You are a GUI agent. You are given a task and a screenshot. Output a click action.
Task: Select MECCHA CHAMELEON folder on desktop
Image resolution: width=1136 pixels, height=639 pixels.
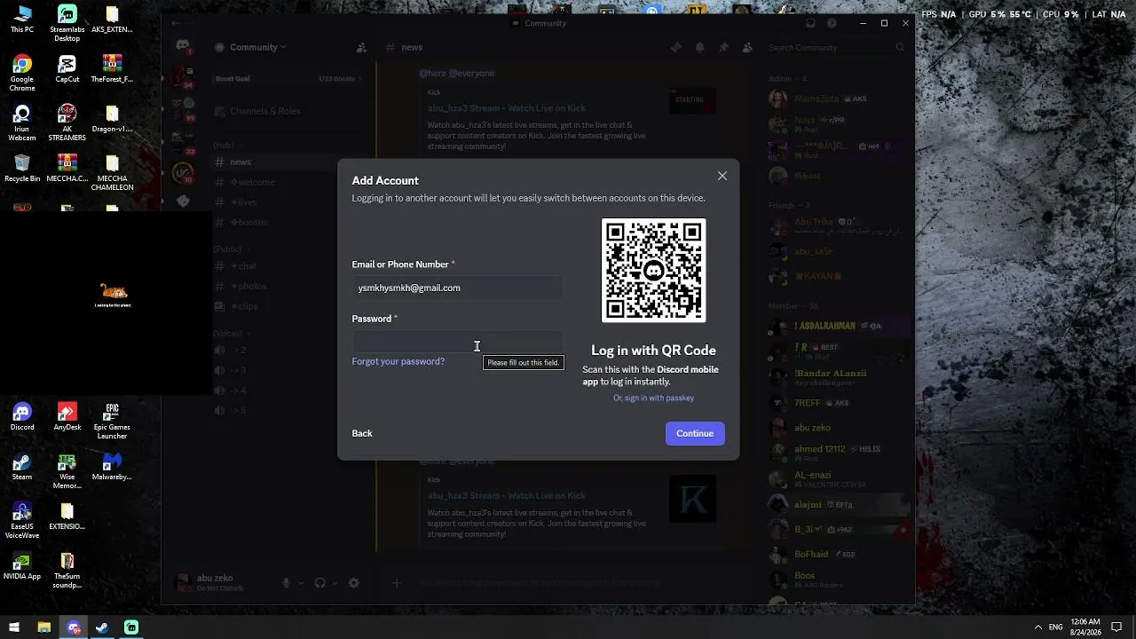coord(112,173)
